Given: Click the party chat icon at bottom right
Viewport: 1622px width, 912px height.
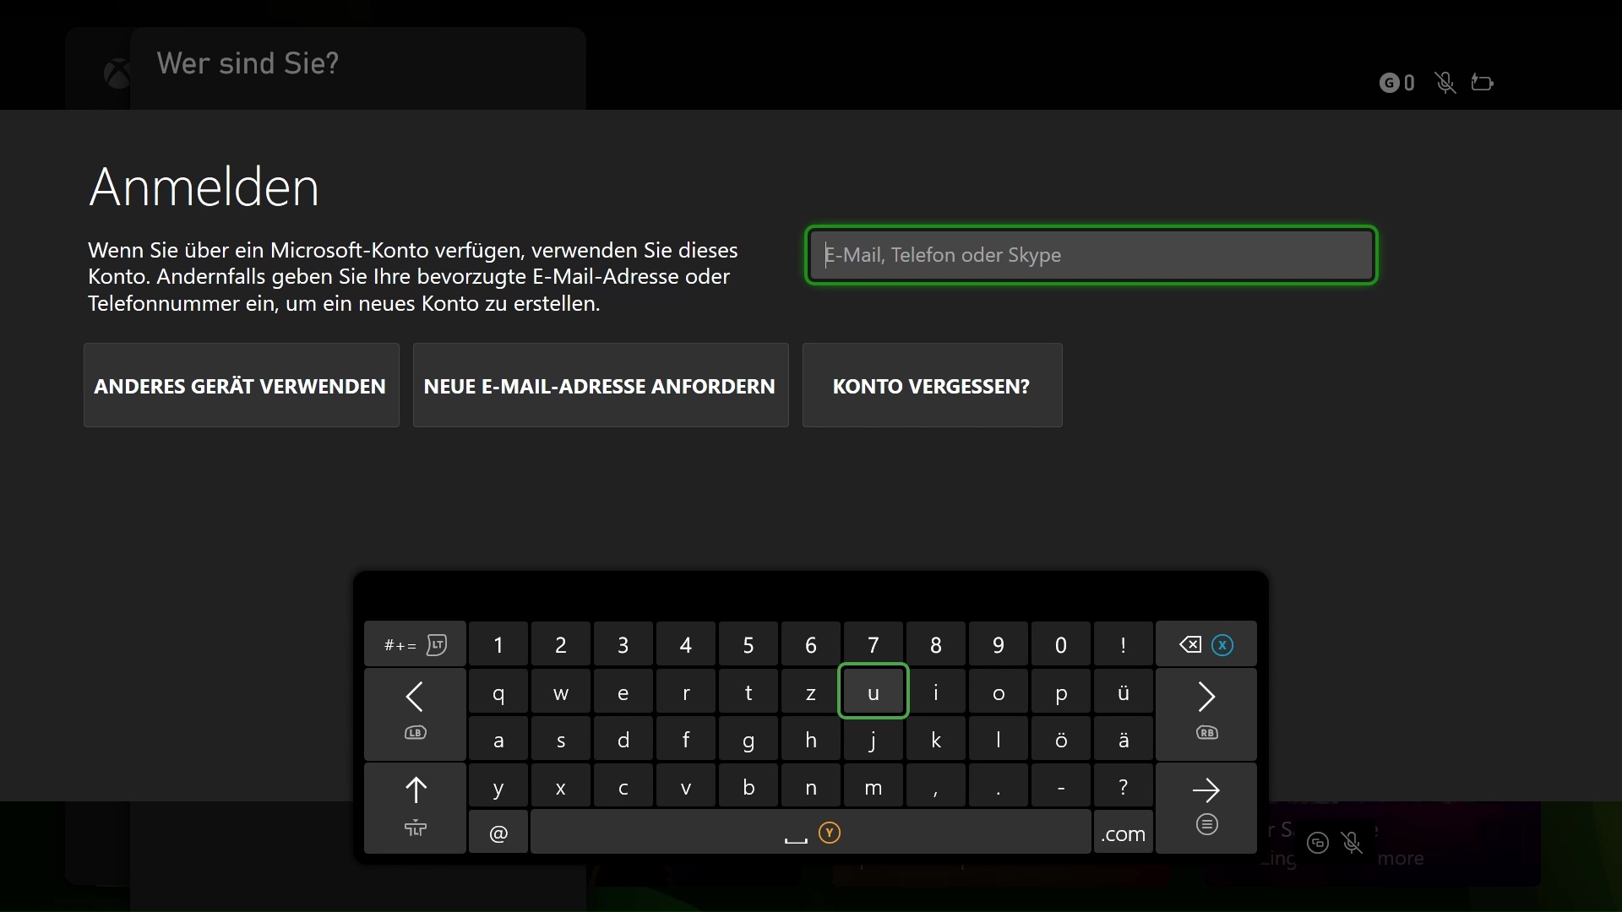Looking at the screenshot, I should (1318, 843).
